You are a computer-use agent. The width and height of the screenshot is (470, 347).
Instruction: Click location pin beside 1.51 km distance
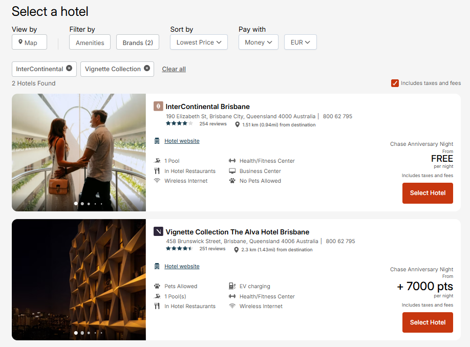point(237,125)
